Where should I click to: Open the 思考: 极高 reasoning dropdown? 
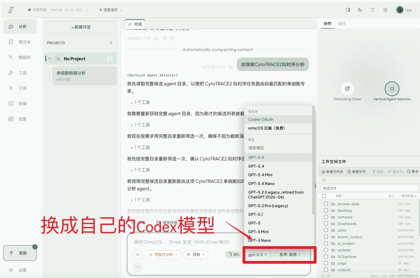[290, 255]
